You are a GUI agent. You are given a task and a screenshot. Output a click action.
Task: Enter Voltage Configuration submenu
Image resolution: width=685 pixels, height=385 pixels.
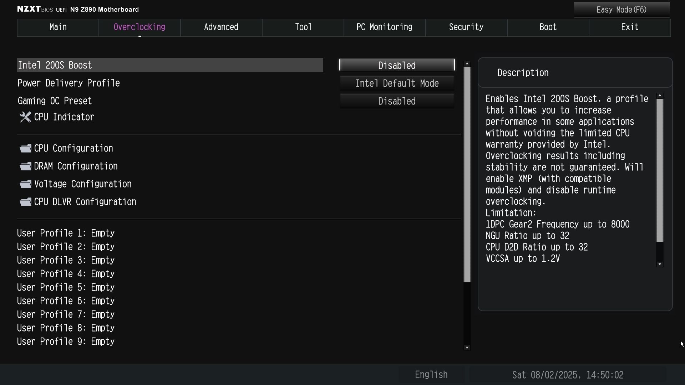point(83,184)
